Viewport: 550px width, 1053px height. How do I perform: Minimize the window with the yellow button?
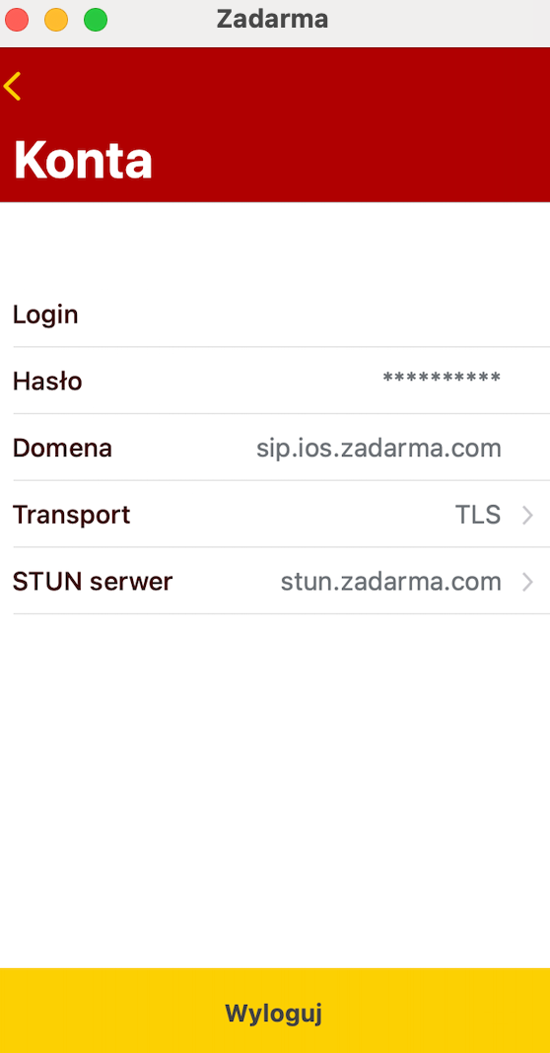[56, 20]
